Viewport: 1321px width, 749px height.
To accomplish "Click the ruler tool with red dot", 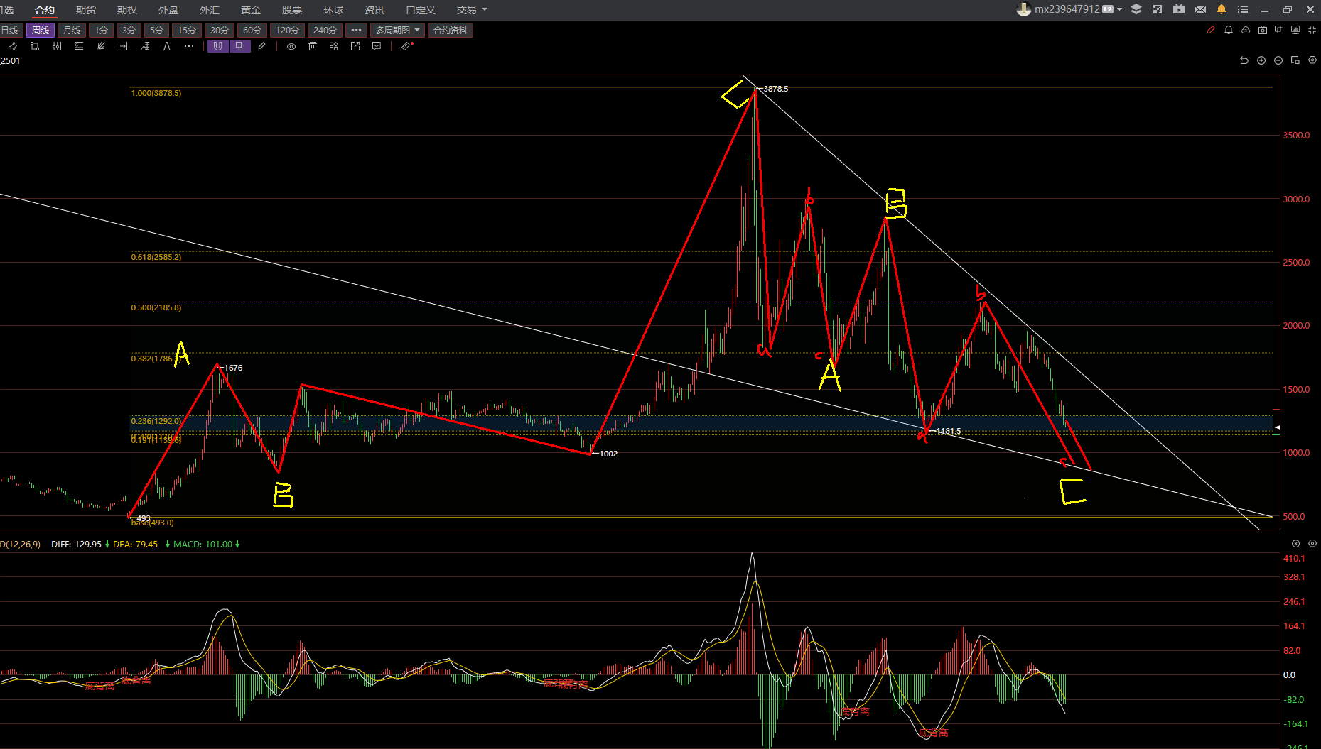I will pyautogui.click(x=407, y=46).
